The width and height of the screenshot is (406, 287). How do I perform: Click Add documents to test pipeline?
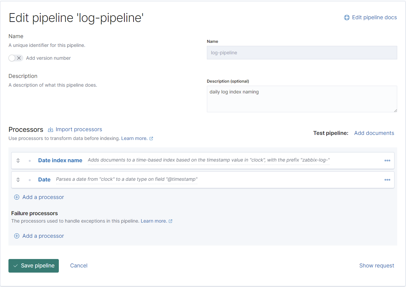(374, 133)
